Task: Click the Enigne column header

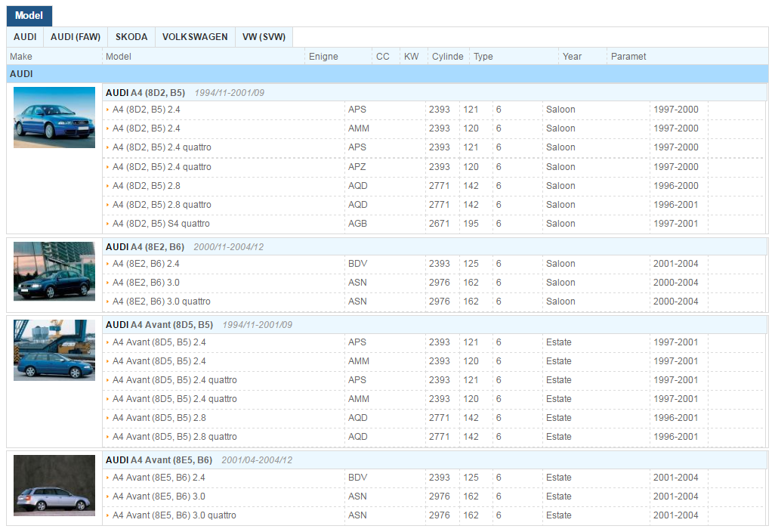Action: 324,57
